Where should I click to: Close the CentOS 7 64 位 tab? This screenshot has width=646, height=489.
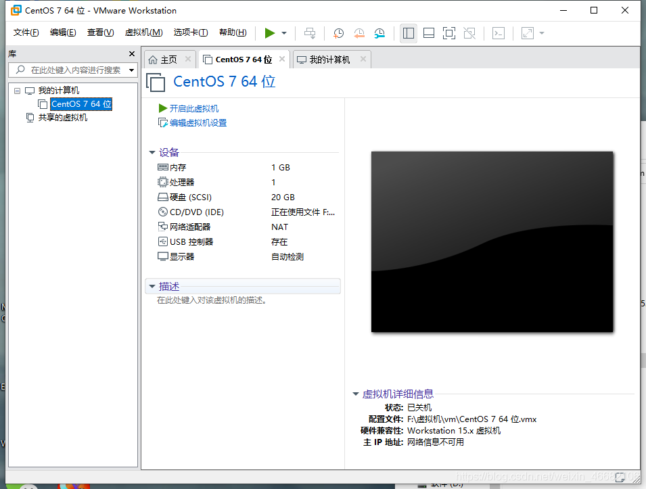coord(282,59)
